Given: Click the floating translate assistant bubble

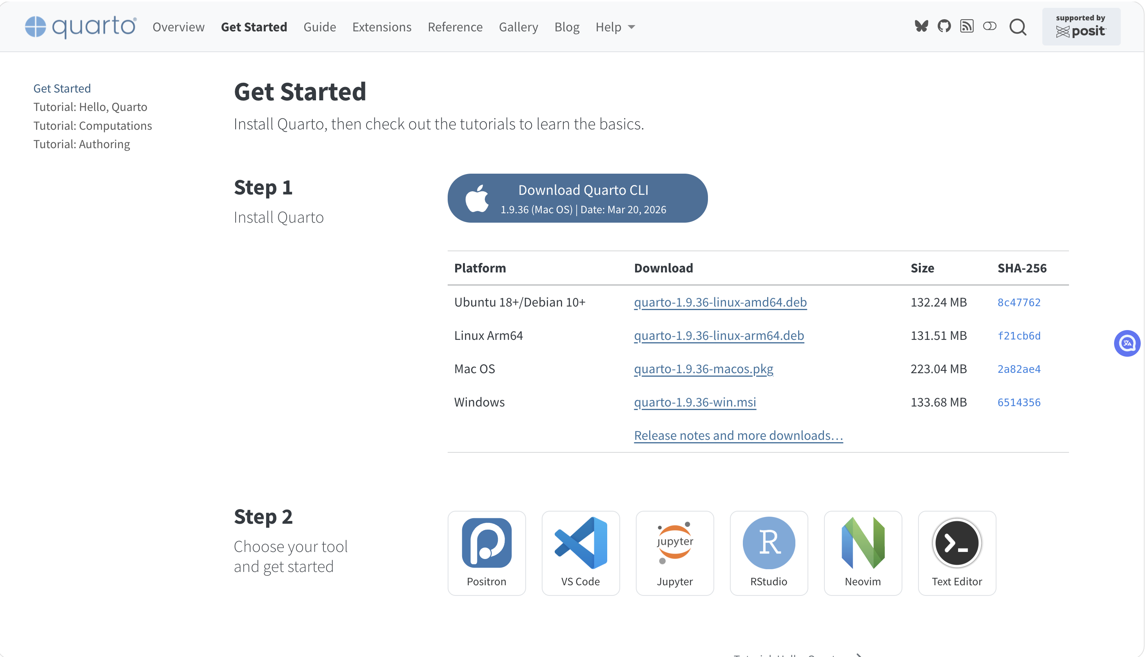Looking at the screenshot, I should pyautogui.click(x=1127, y=343).
